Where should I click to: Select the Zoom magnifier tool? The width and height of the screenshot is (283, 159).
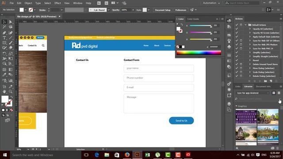click(11, 92)
